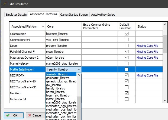Click the Core column header
Viewport: 168px width, 120px height.
[x=63, y=26]
